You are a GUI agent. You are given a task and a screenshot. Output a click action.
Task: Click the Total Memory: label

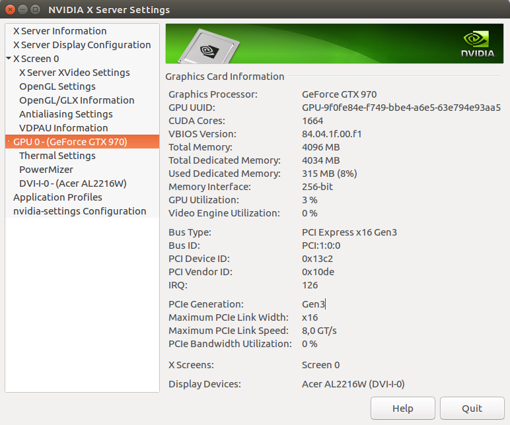(200, 147)
